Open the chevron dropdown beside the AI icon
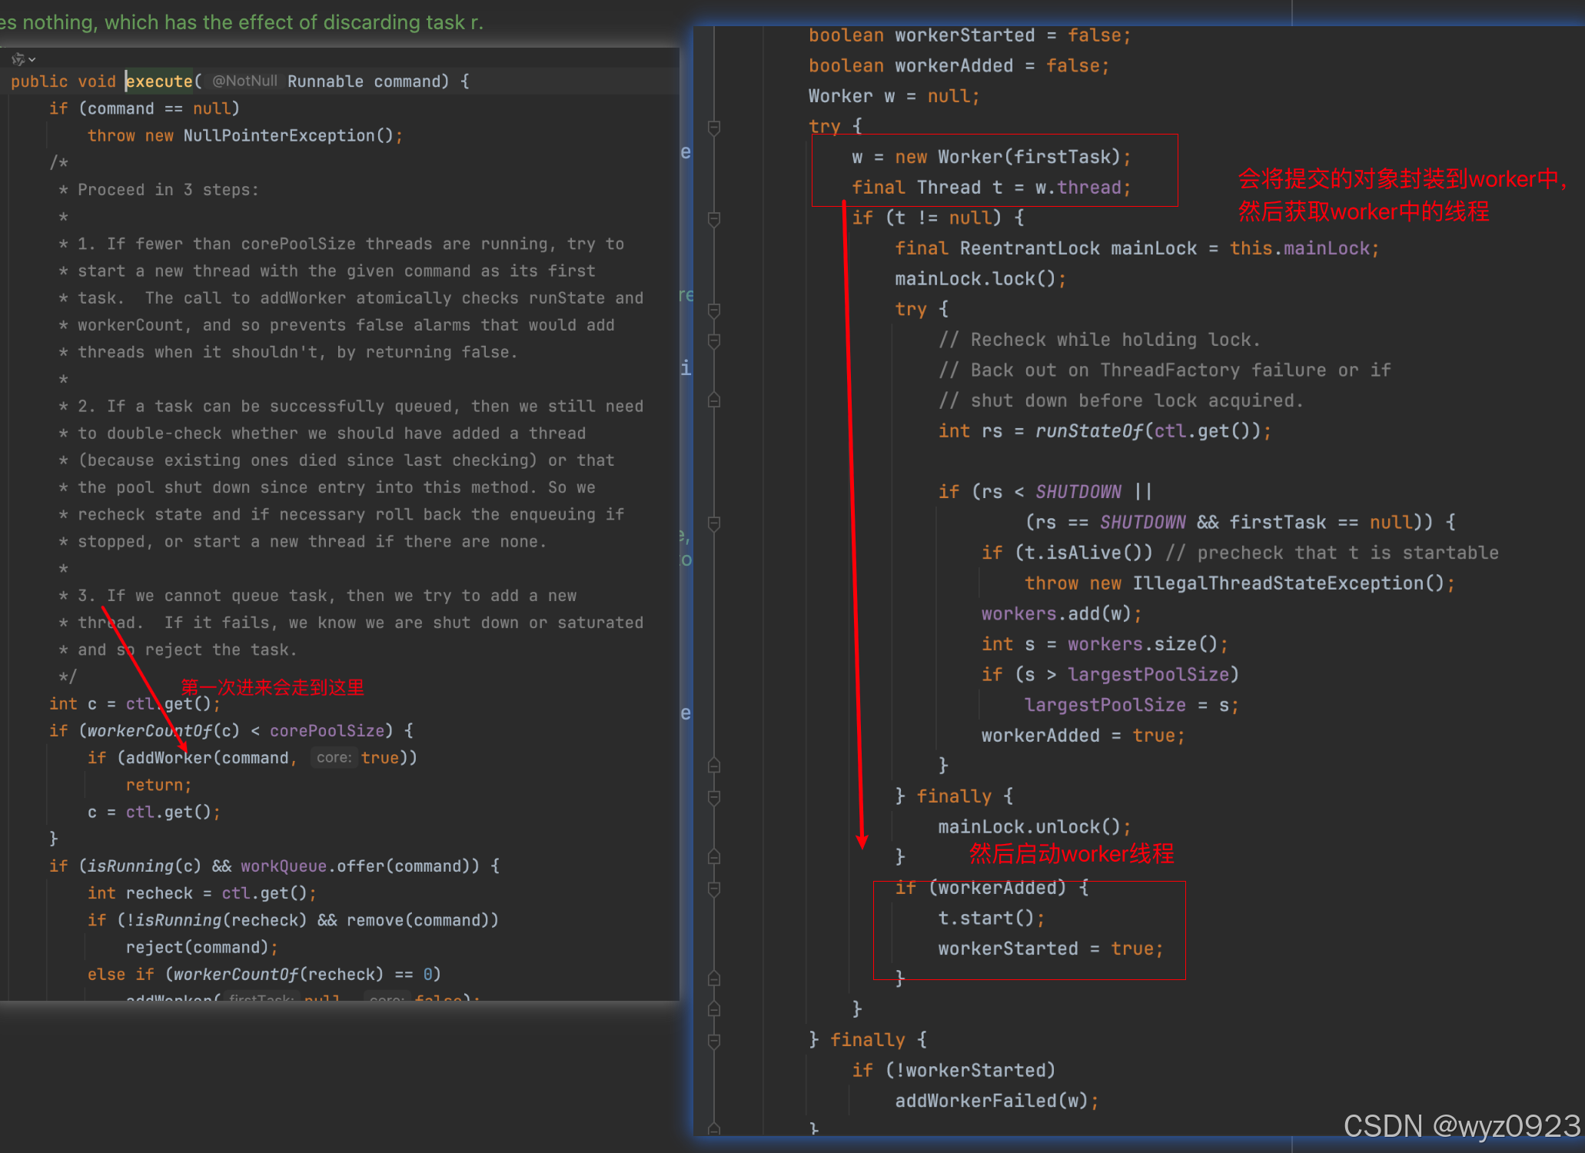1585x1153 pixels. coord(32,59)
